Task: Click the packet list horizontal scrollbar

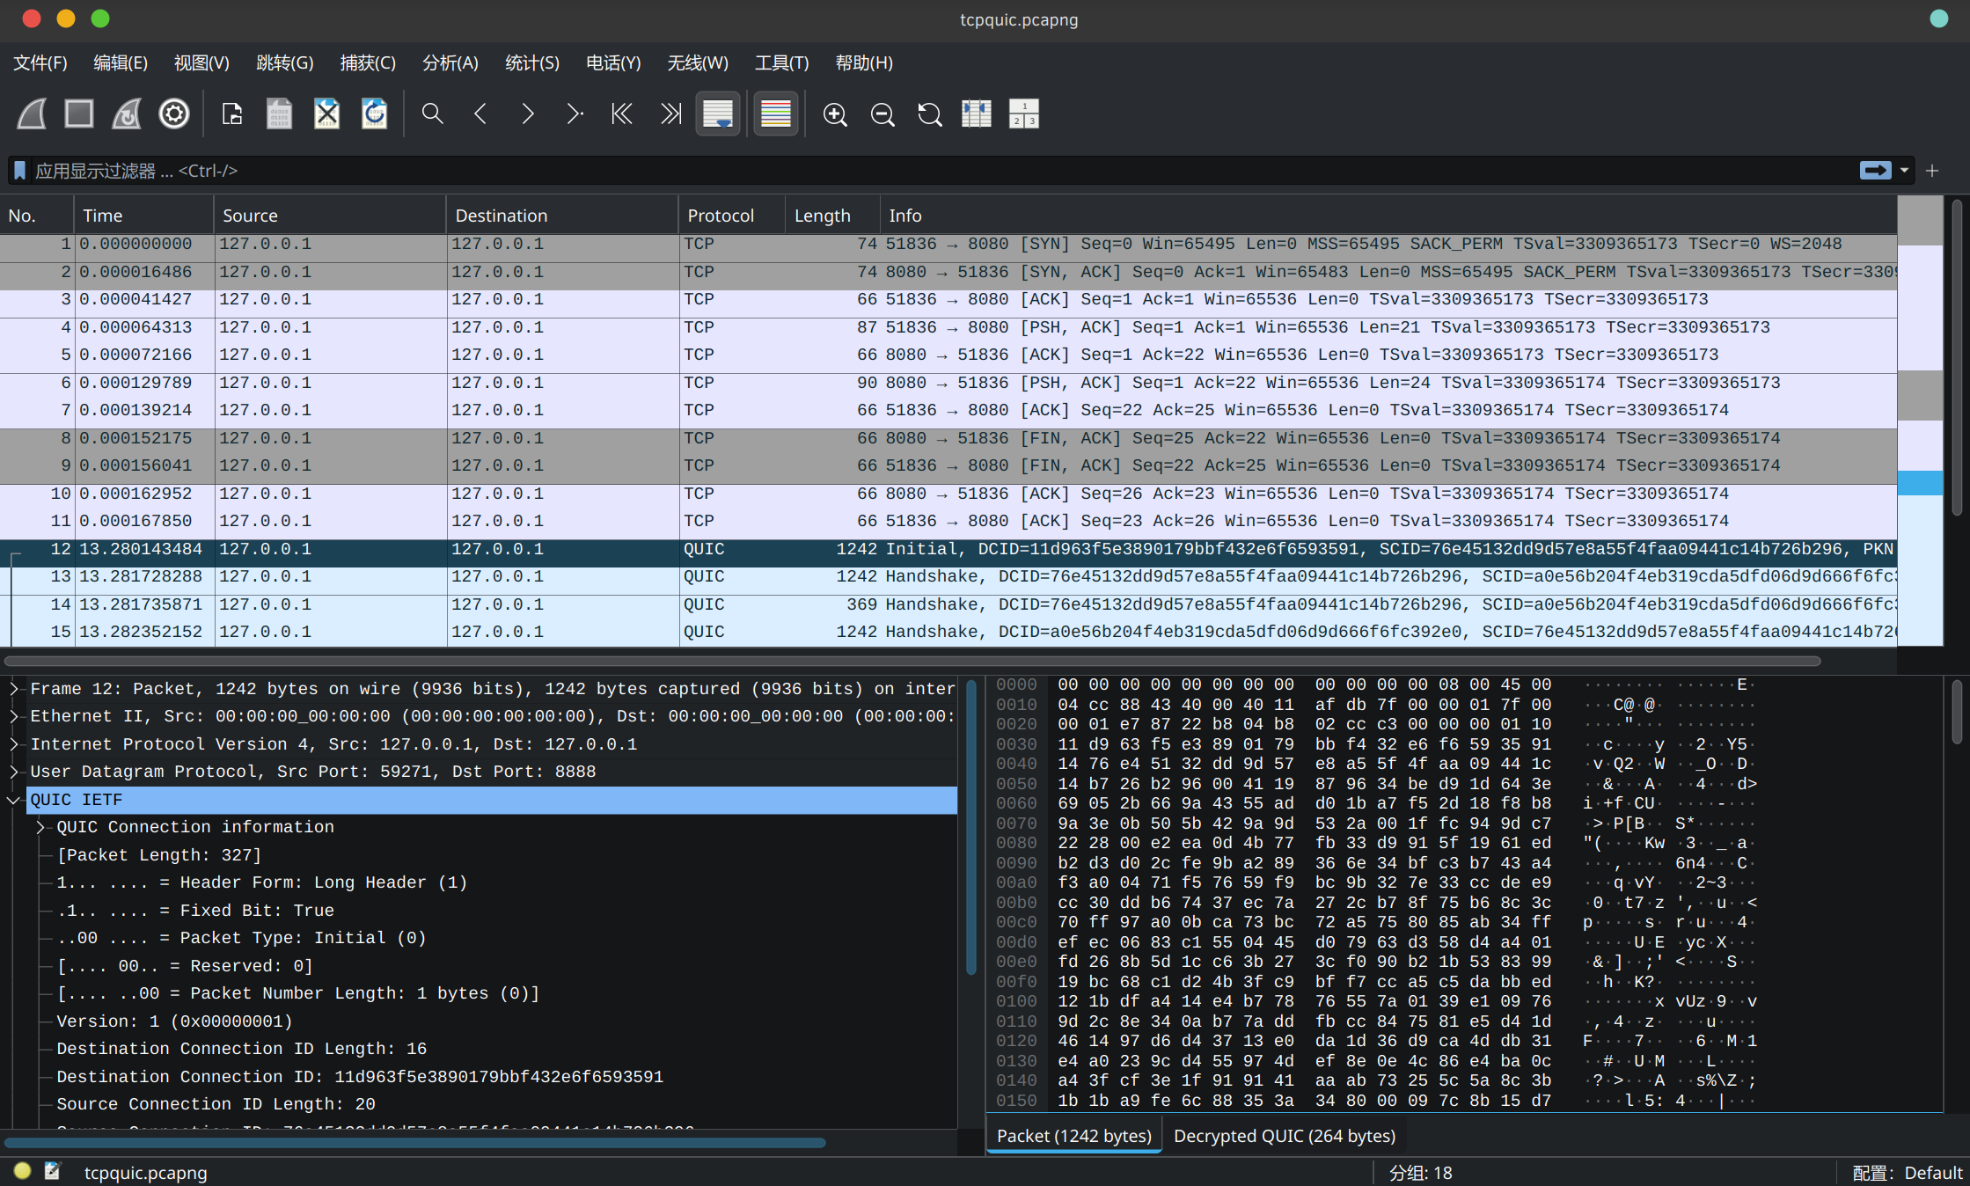Action: pyautogui.click(x=912, y=661)
